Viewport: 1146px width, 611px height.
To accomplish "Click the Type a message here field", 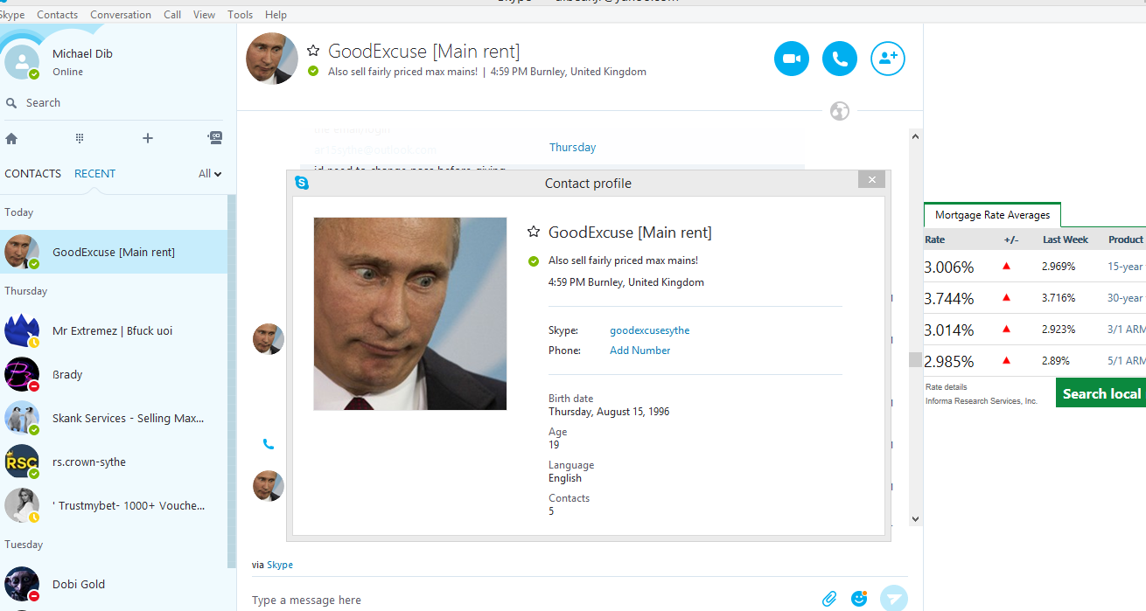I will coord(534,600).
